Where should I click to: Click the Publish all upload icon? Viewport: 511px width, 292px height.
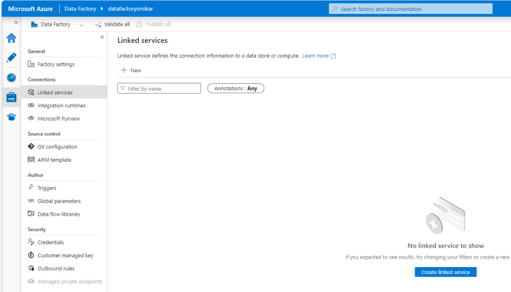139,24
